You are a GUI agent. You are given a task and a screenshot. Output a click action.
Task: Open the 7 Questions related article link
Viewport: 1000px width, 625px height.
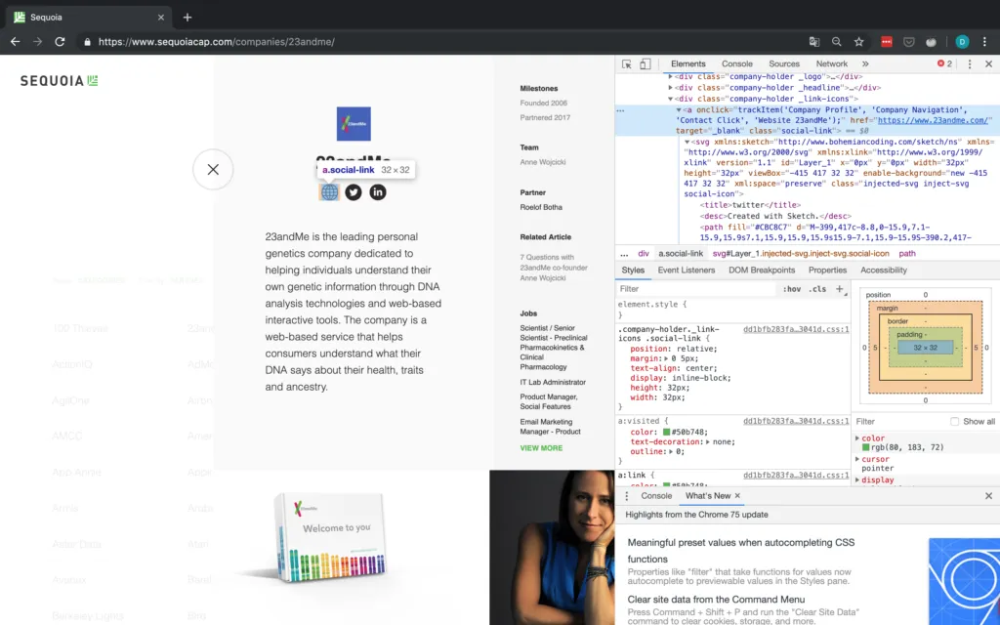(553, 268)
